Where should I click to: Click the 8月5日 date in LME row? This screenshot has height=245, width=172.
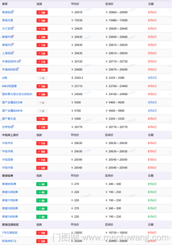152,78
